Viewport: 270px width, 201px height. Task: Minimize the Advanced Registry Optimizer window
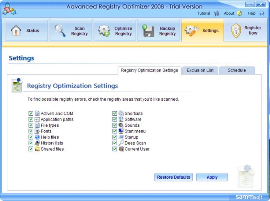pyautogui.click(x=250, y=4)
